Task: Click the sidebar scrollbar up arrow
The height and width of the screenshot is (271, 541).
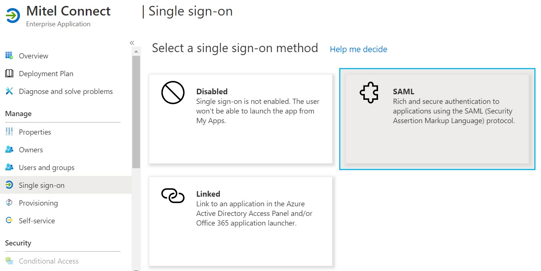Action: [136, 51]
